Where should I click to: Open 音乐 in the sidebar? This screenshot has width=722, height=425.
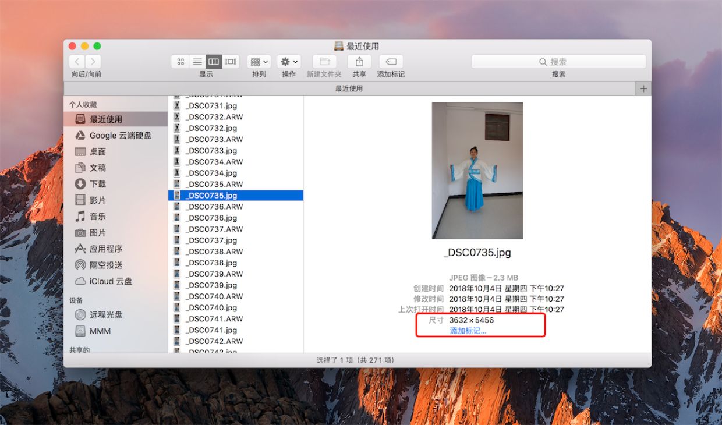(x=116, y=217)
